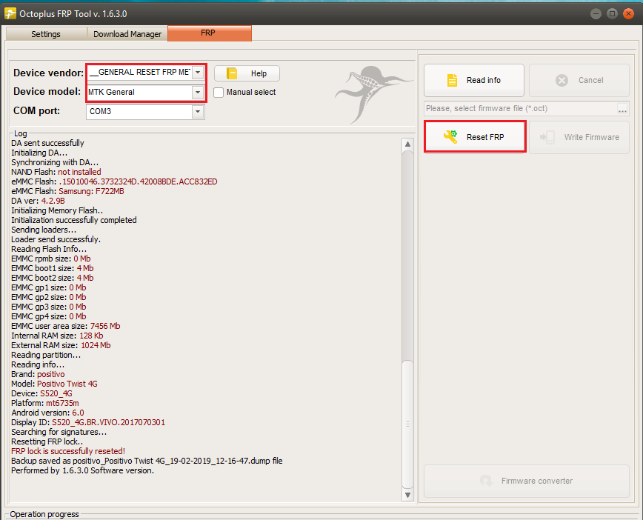Open the Device model dropdown
This screenshot has width=643, height=520.
197,93
